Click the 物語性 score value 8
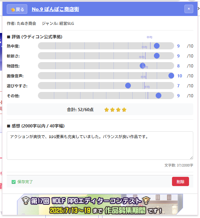The width and height of the screenshot is (200, 218). tap(178, 66)
